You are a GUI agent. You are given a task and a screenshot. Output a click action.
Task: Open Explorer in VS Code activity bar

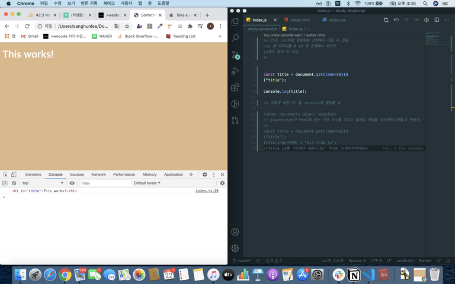(235, 21)
